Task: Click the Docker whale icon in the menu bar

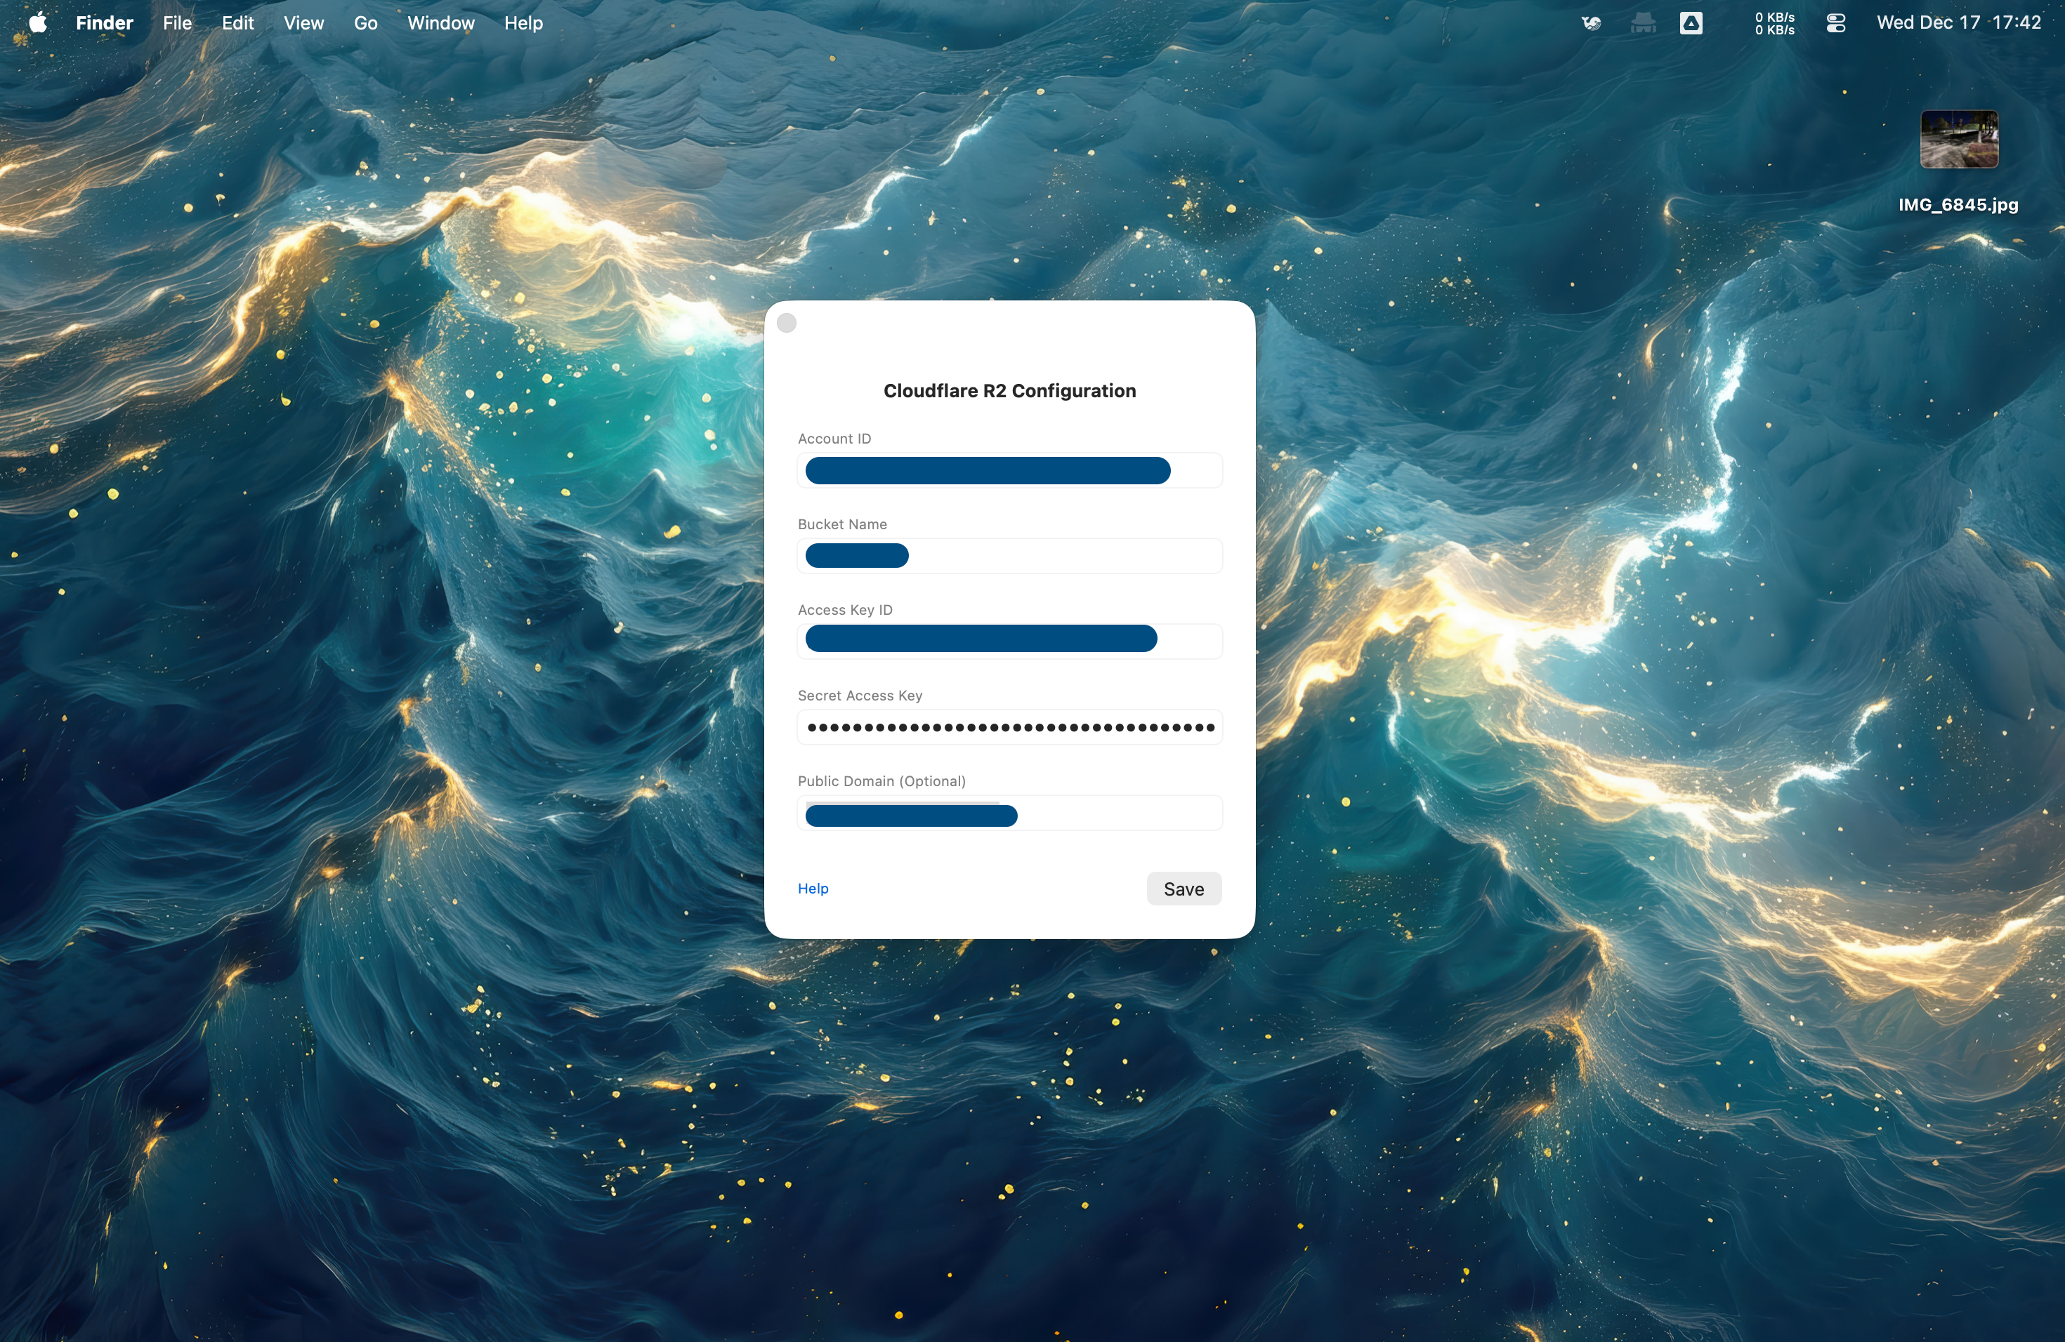Action: [x=1590, y=22]
